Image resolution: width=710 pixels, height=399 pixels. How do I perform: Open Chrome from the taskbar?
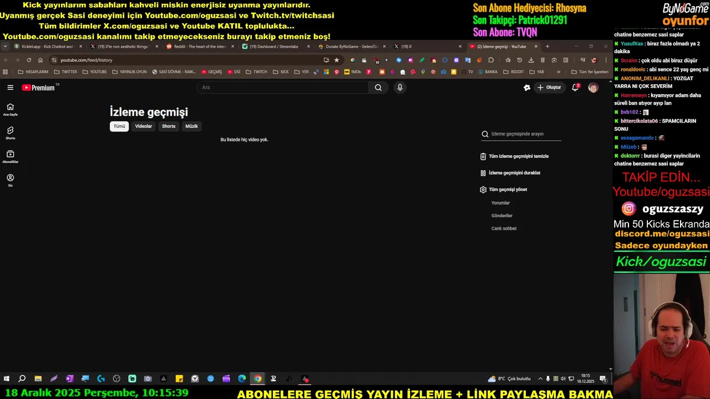(258, 379)
